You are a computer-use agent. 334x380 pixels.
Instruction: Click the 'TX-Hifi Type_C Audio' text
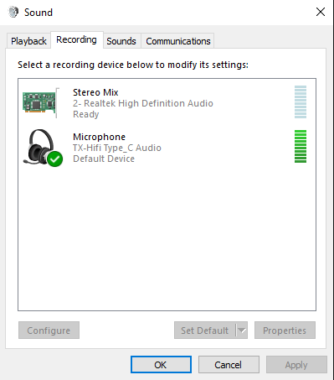[x=117, y=148]
